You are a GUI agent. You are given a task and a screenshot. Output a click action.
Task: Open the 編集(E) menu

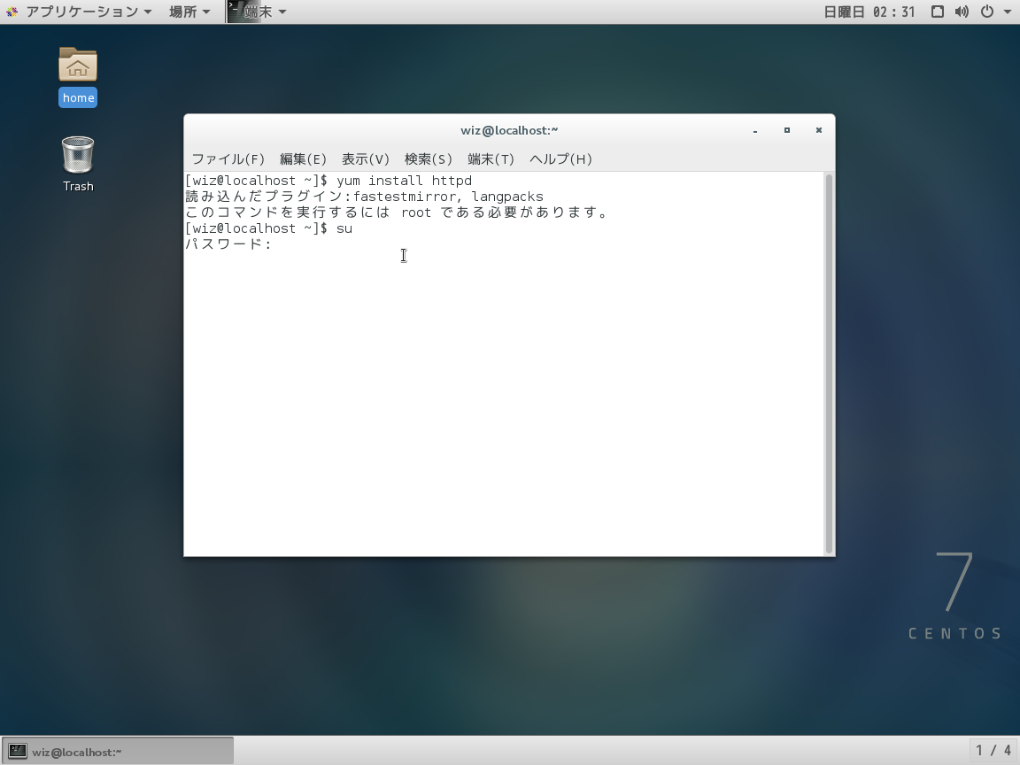303,159
